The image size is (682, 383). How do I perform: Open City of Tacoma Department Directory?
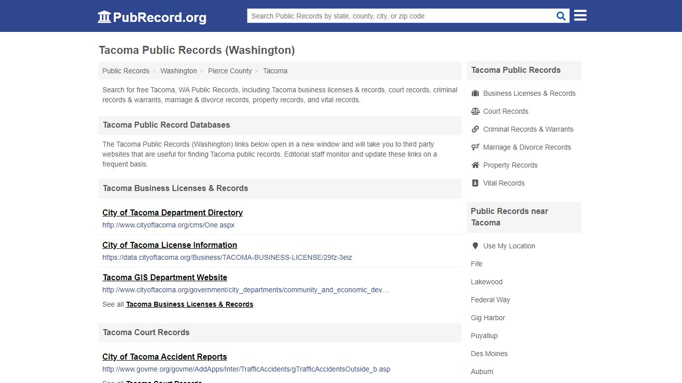pyautogui.click(x=173, y=212)
